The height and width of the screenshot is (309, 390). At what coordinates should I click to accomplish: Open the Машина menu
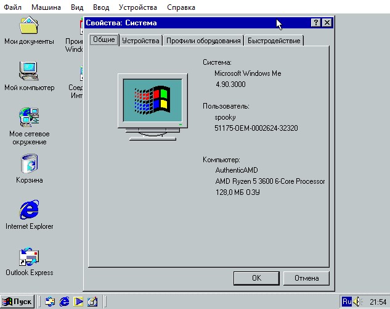click(x=46, y=7)
